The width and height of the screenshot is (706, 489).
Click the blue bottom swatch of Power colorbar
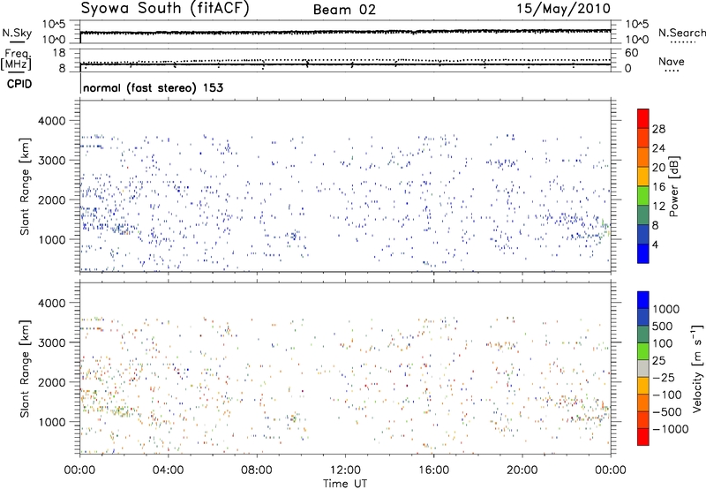(x=643, y=253)
